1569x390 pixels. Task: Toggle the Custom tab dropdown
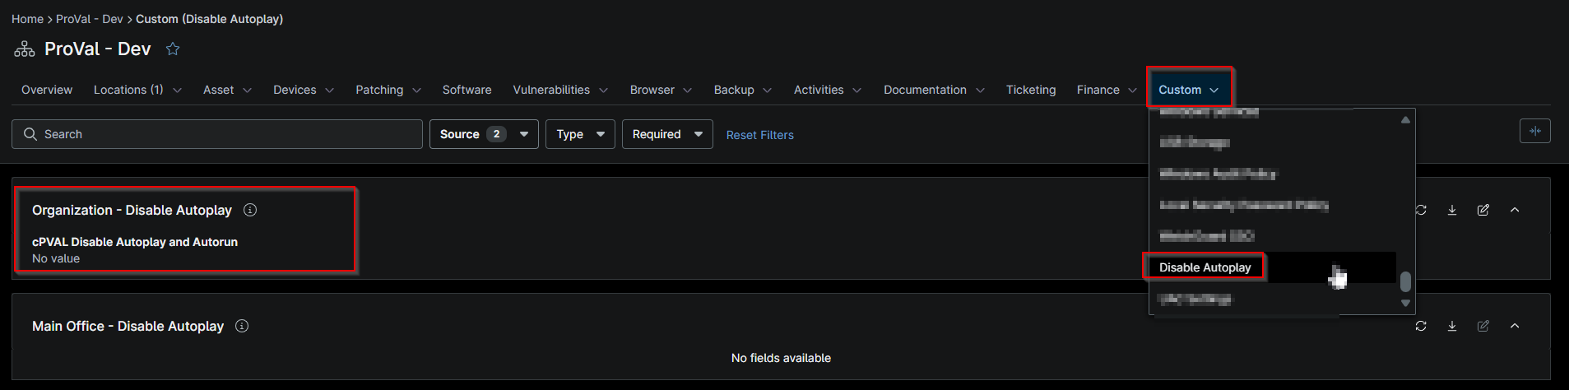tap(1189, 90)
